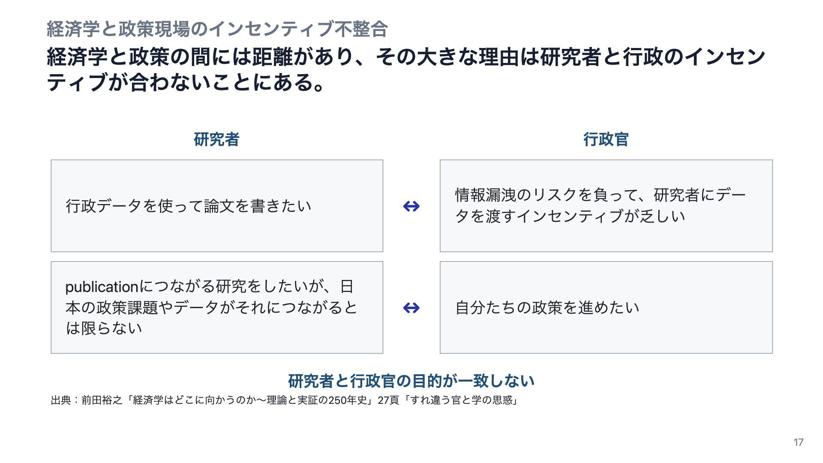
Task: Click the box 行政データを使って論文を書きたい
Action: 217,206
